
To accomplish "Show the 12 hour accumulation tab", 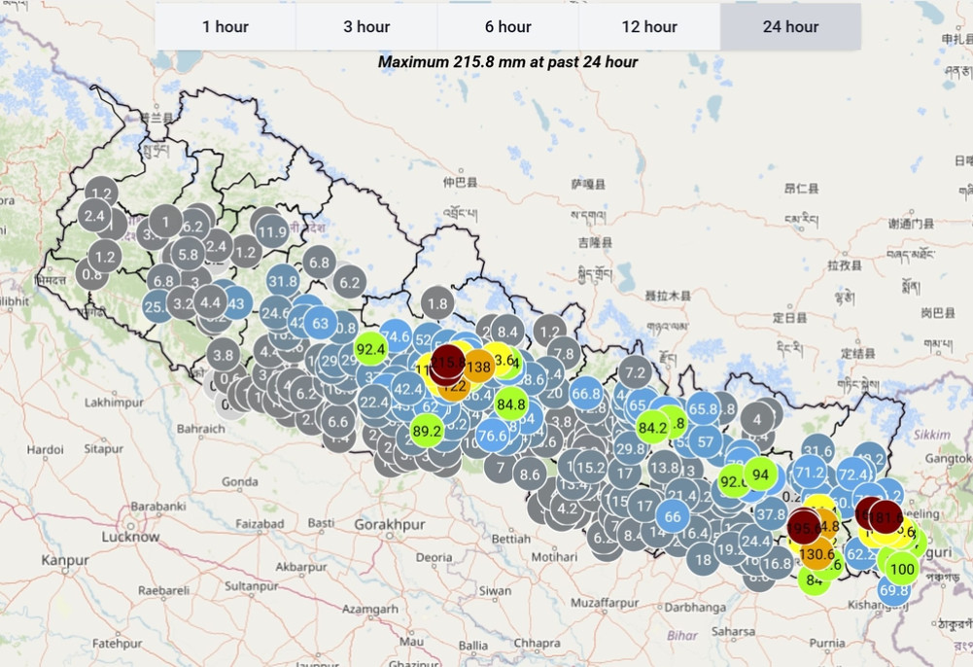I will pyautogui.click(x=649, y=27).
